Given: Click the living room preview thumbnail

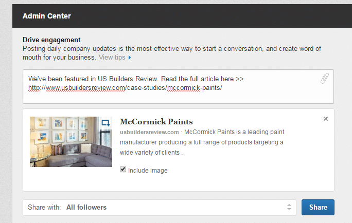Looking at the screenshot, I should pos(71,142).
